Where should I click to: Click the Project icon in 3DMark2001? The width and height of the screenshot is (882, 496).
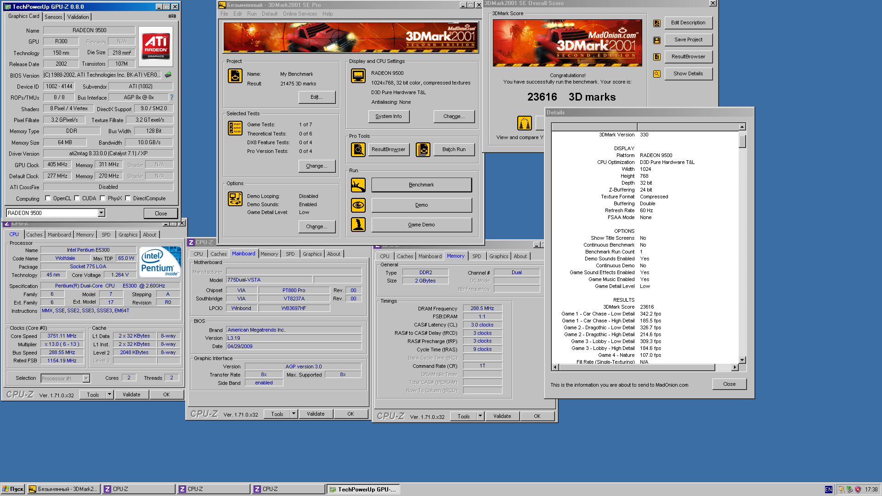(x=235, y=76)
